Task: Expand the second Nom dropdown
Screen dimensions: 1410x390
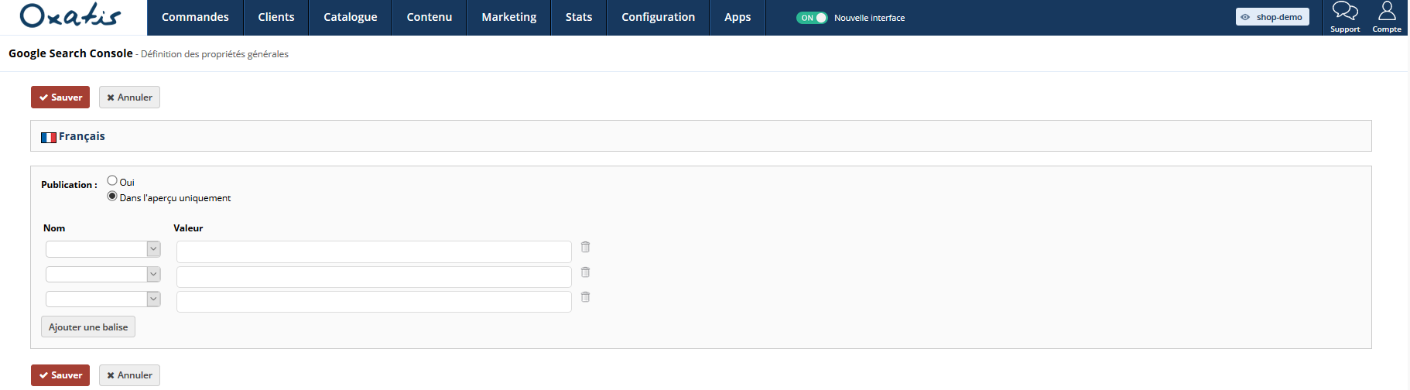Action: coord(103,274)
